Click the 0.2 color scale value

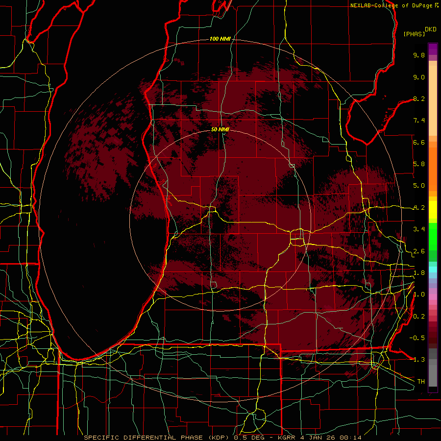coord(419,317)
